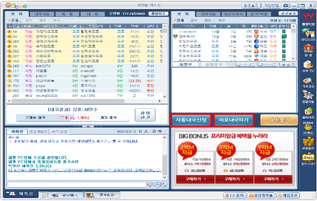Click the 채널이동 button
This screenshot has width=317, height=201.
tap(158, 13)
